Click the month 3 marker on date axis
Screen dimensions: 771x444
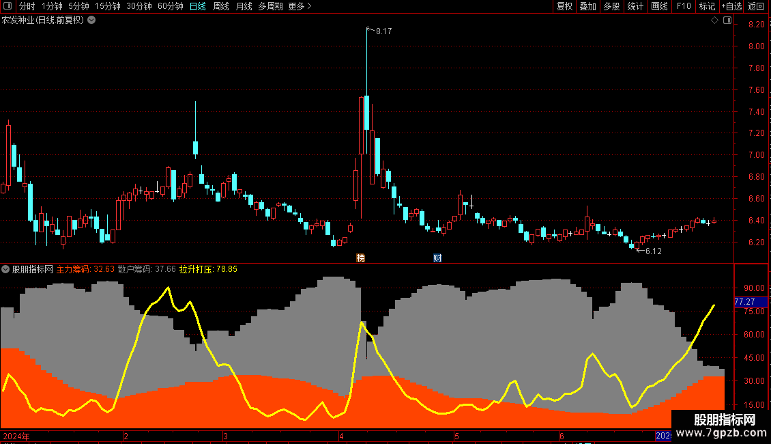225,436
